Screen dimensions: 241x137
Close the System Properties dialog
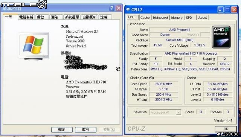pyautogui.click(x=119, y=8)
